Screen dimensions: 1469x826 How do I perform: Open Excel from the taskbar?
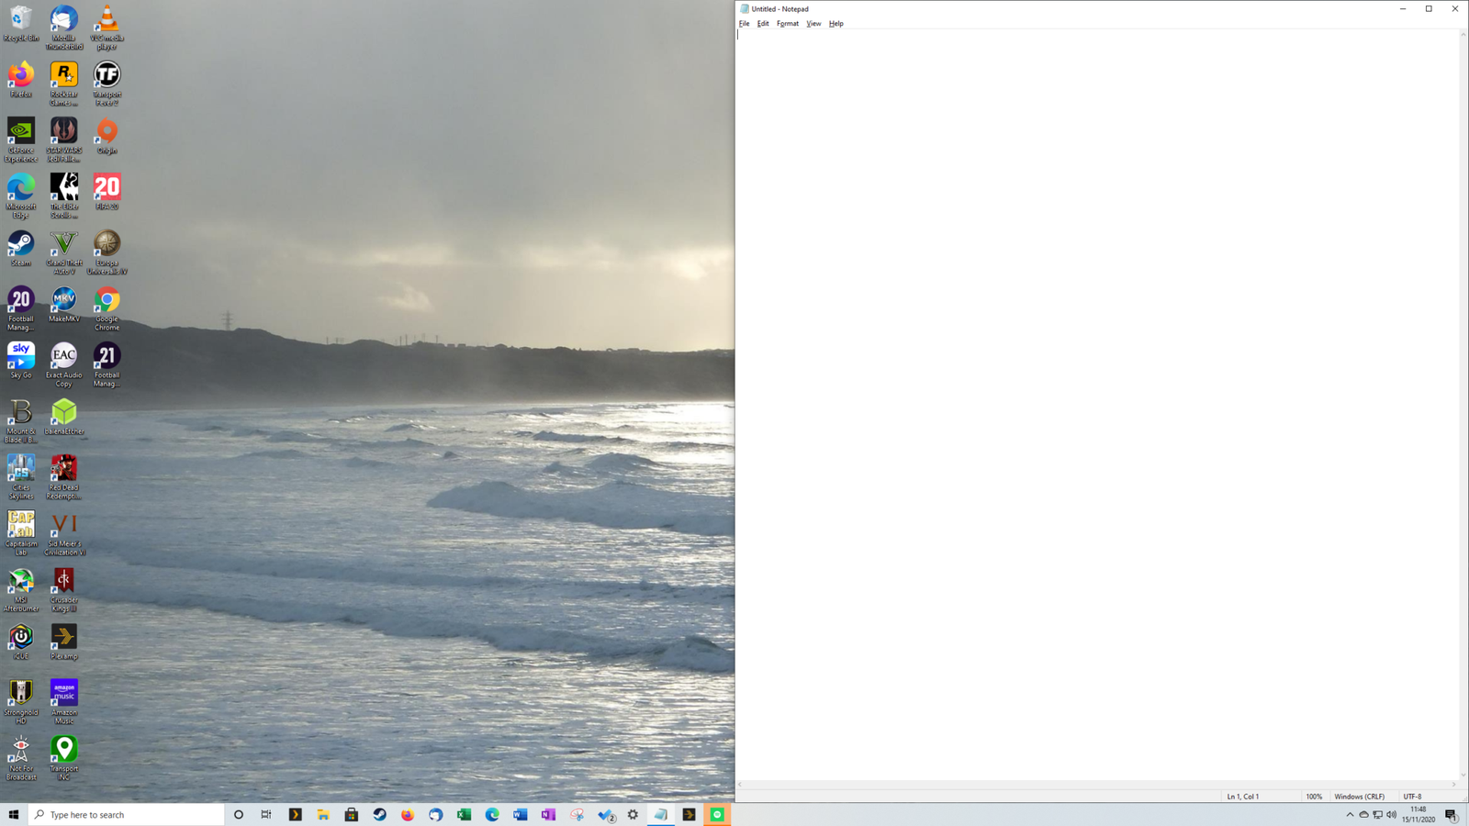[464, 814]
